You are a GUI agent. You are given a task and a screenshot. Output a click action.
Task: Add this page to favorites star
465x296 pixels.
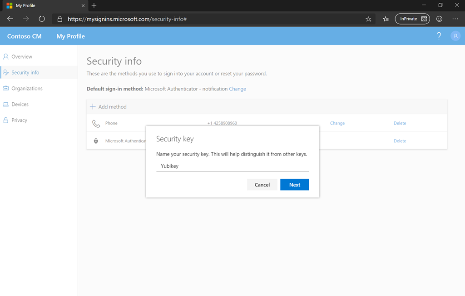tap(368, 19)
